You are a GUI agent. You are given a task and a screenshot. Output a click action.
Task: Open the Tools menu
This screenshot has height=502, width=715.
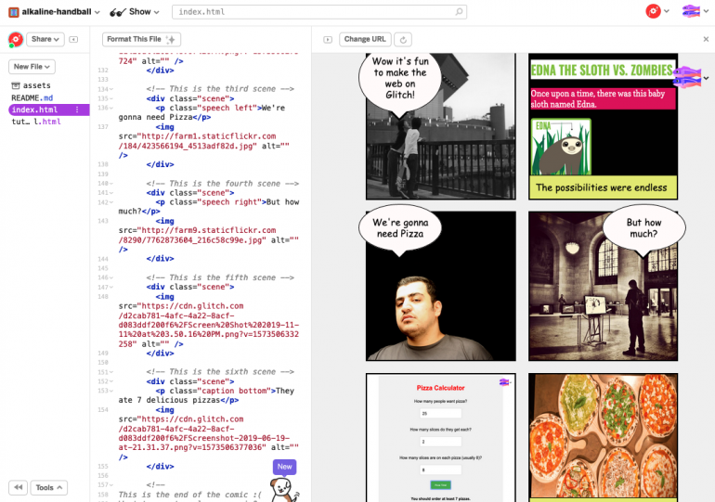[x=49, y=487]
